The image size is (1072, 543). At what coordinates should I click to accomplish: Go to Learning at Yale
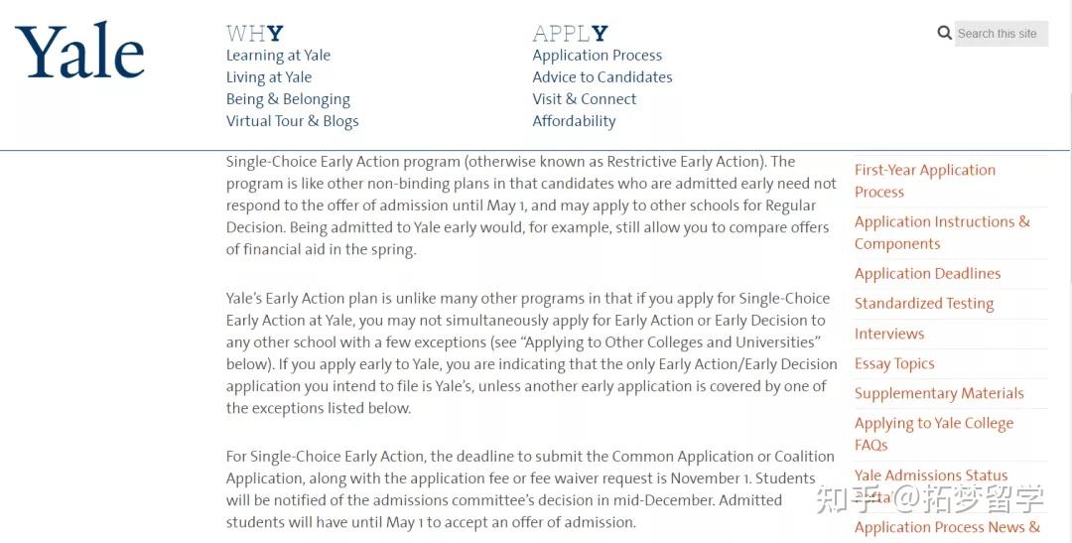(x=278, y=56)
